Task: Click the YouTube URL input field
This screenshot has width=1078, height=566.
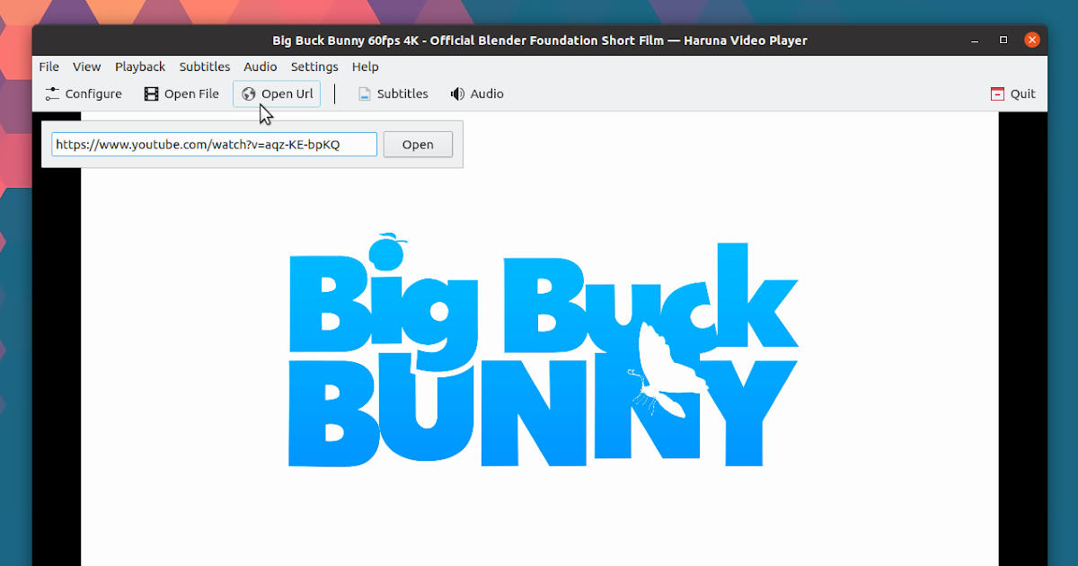Action: [214, 144]
